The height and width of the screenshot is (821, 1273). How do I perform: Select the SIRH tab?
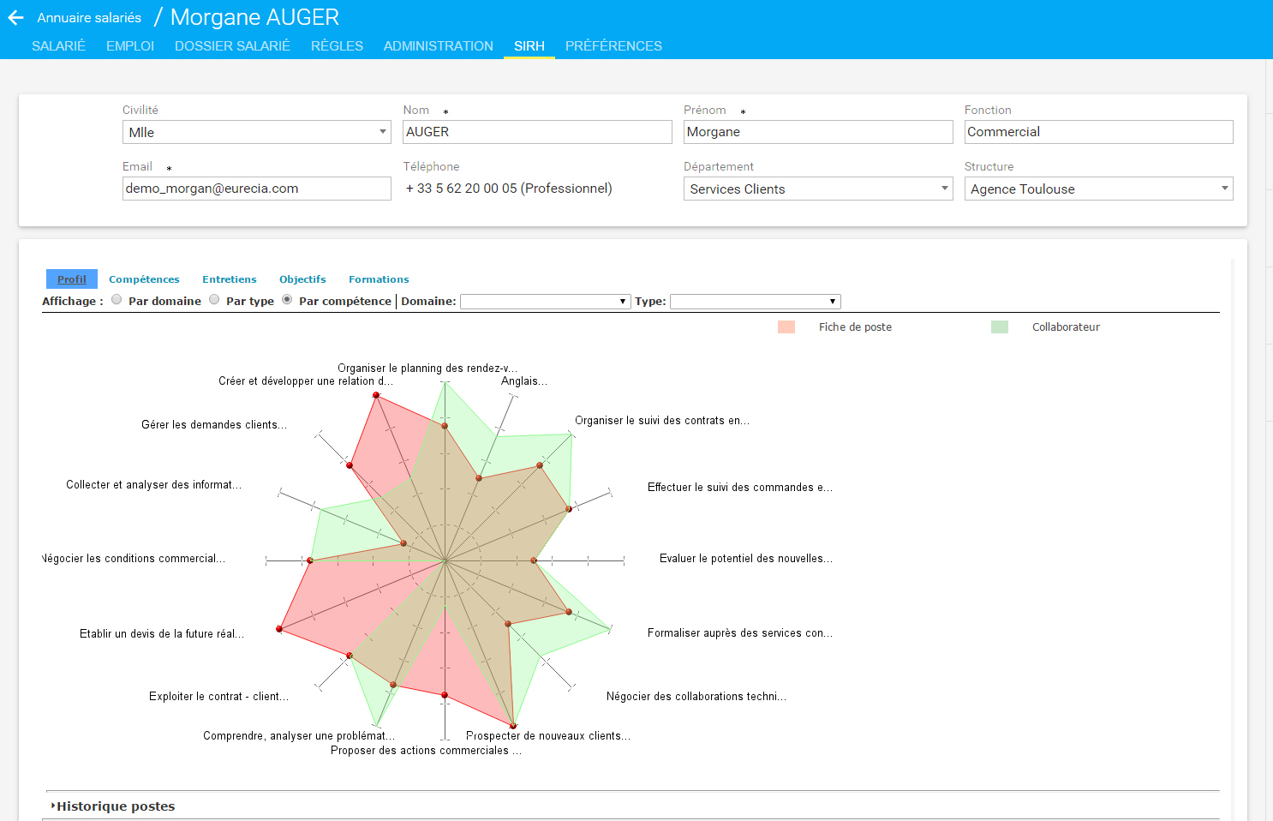[529, 46]
